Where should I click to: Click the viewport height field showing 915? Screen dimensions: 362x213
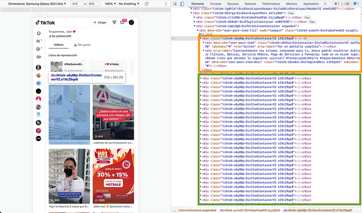pyautogui.click(x=94, y=4)
